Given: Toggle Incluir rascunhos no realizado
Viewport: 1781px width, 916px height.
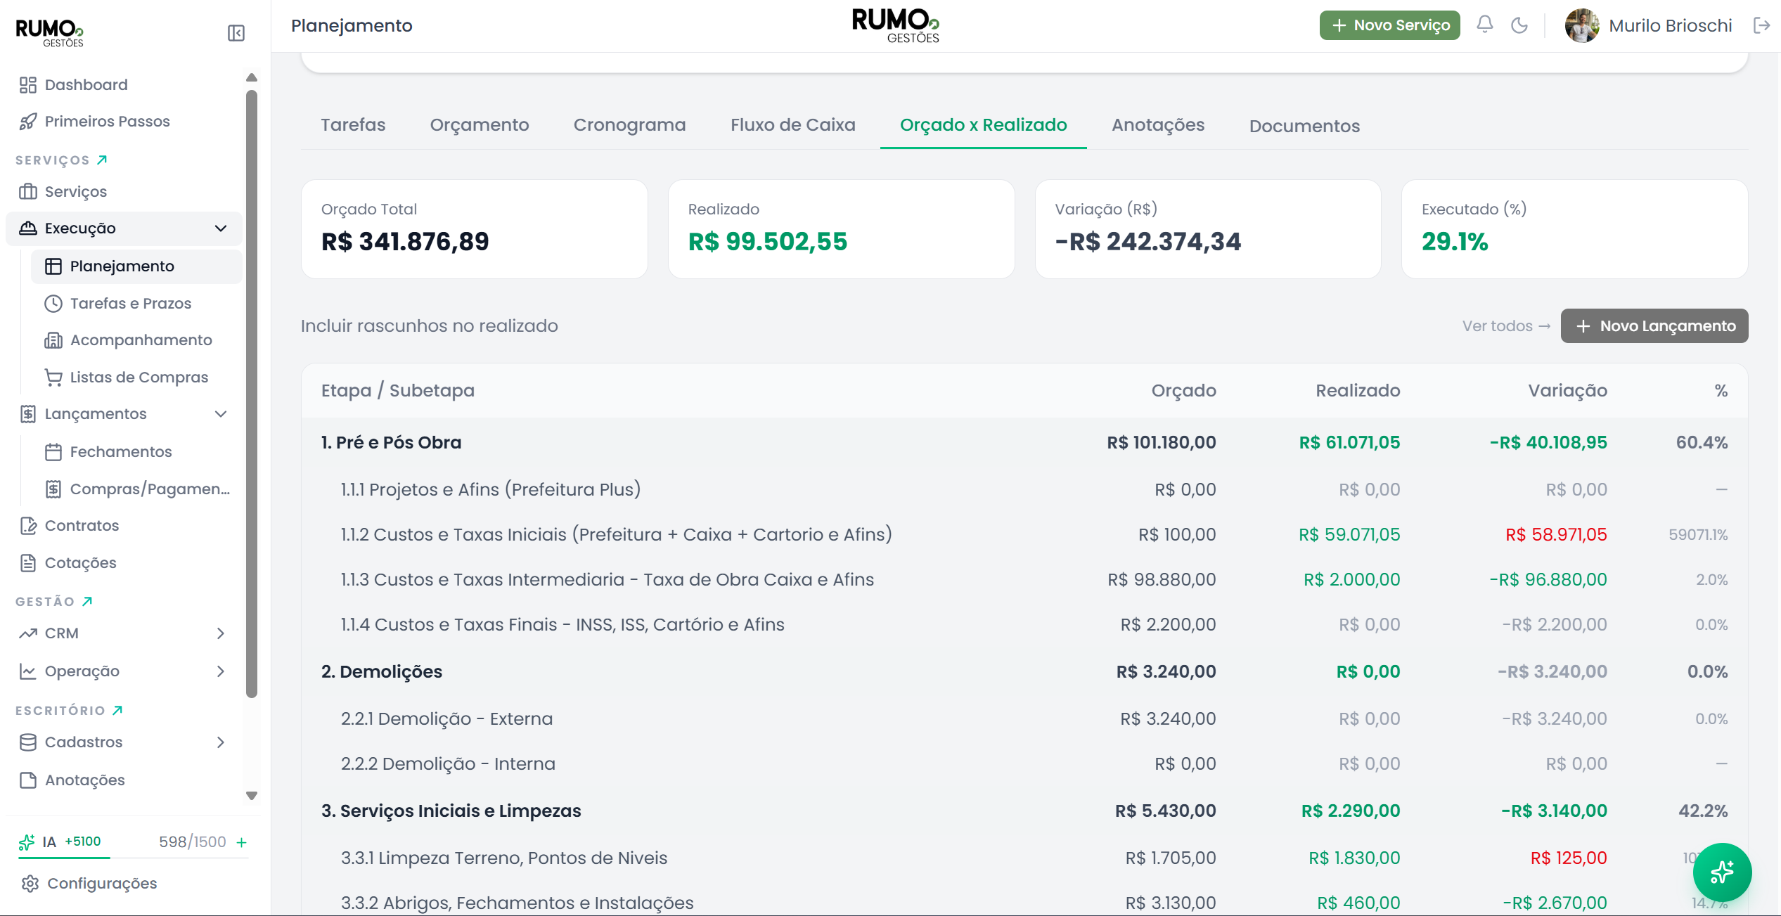Looking at the screenshot, I should point(429,325).
